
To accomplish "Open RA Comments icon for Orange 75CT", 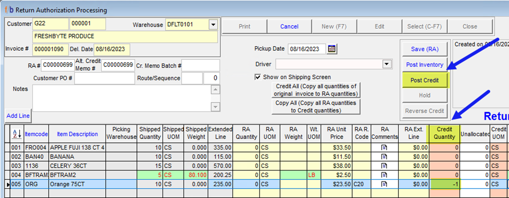I will click(385, 184).
